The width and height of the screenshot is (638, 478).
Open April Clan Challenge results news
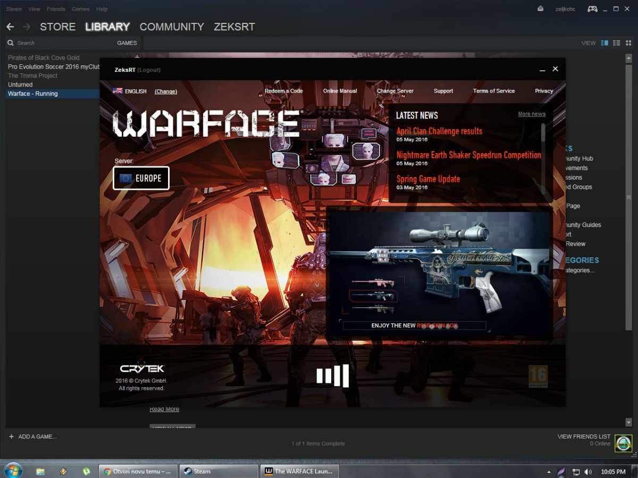coord(440,131)
